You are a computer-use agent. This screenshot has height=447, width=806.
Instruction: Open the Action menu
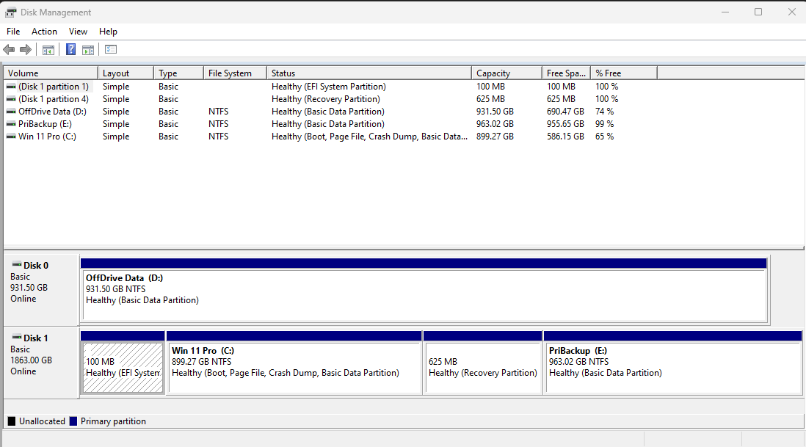(44, 32)
